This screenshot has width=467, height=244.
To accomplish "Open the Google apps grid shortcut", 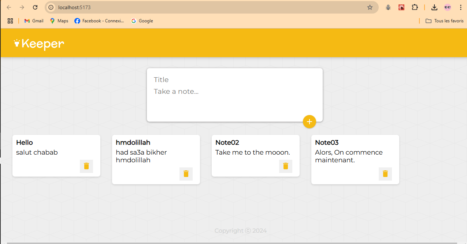I will 10,21.
